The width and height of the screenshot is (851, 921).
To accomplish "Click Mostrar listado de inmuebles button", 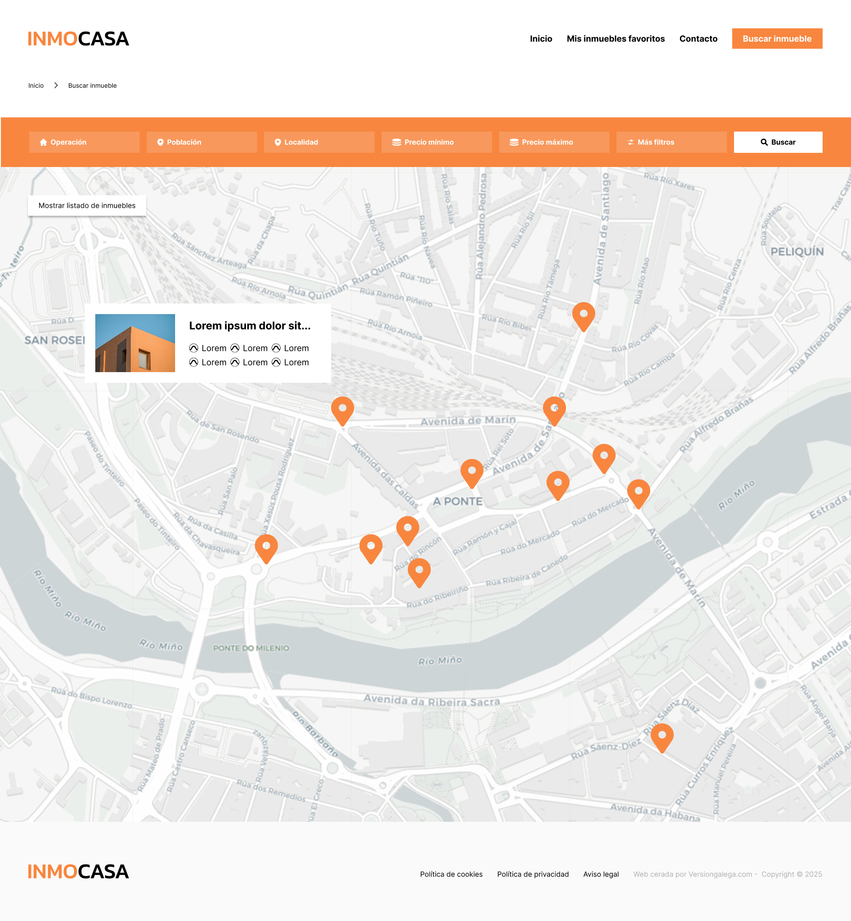I will tap(87, 206).
